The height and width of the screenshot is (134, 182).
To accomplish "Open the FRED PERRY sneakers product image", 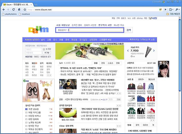I will point(131,99).
